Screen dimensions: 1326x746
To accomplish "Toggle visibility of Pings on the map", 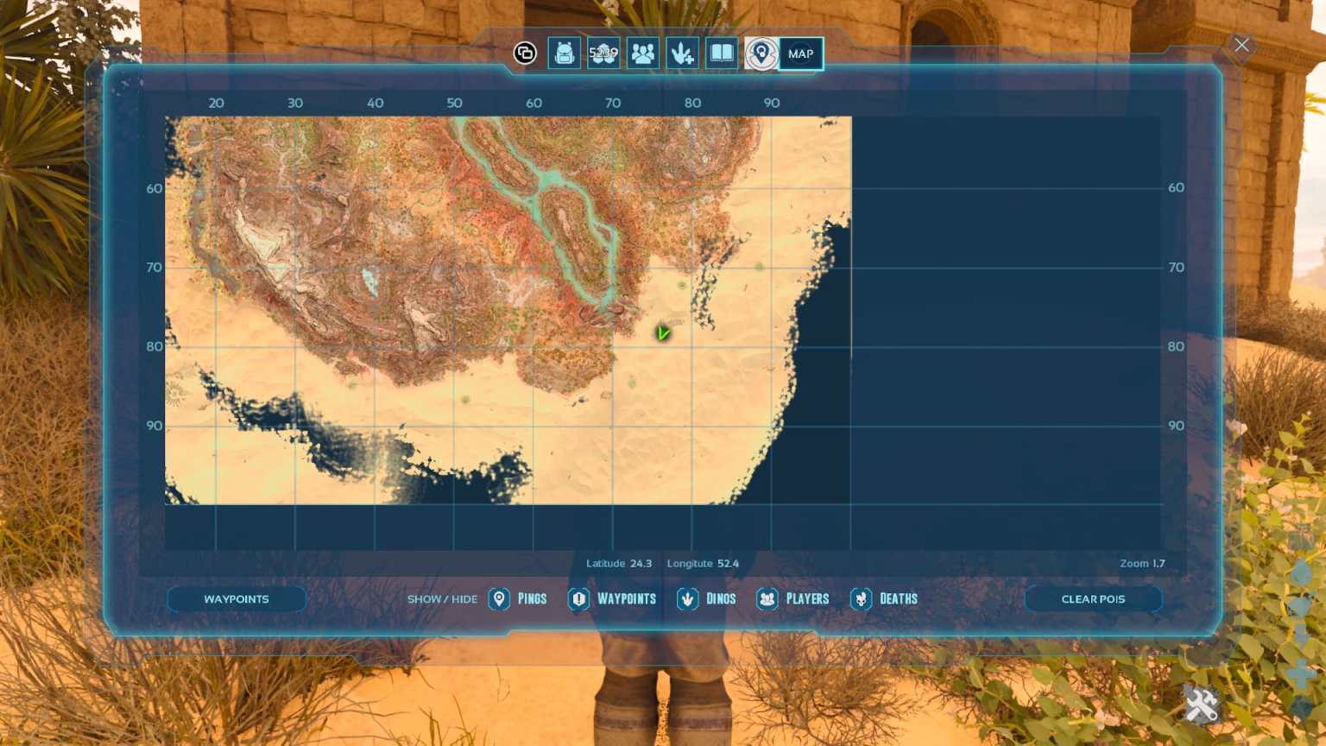I will click(x=519, y=599).
